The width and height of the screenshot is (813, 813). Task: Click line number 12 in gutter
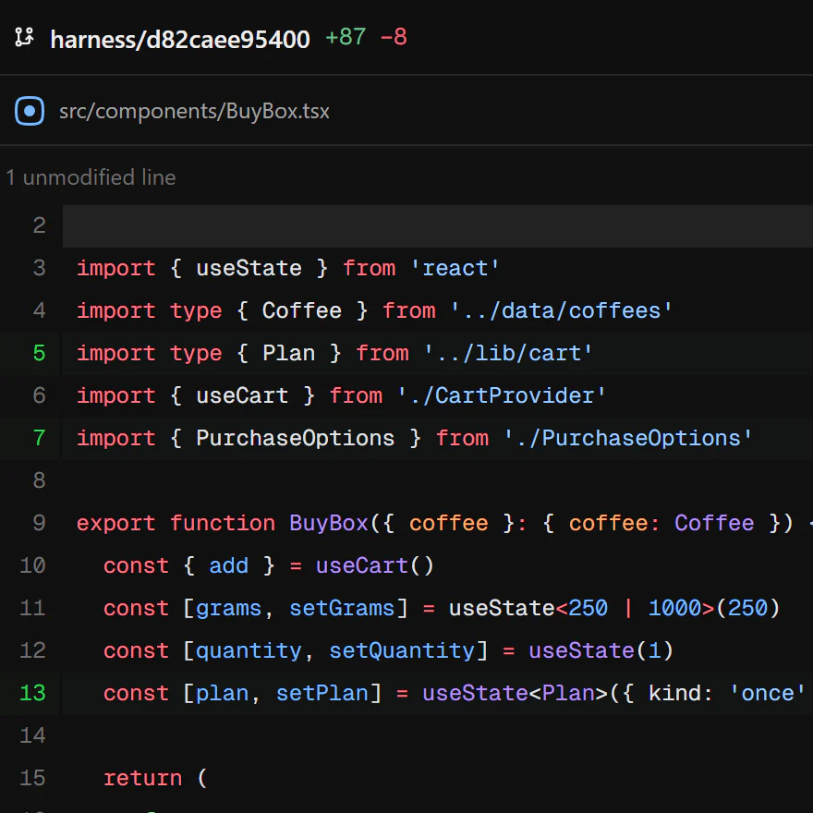pyautogui.click(x=32, y=650)
